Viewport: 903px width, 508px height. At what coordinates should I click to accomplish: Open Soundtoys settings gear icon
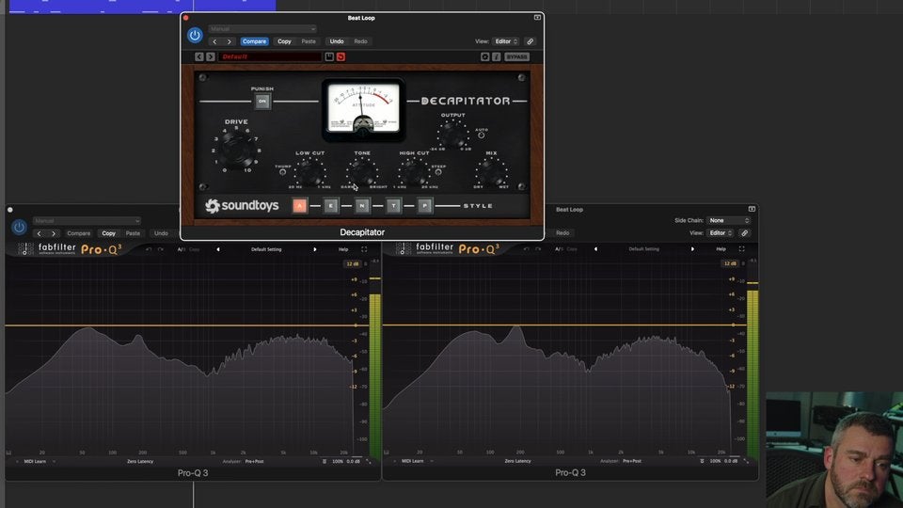[485, 56]
